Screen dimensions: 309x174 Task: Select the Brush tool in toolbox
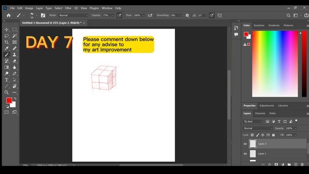click(6, 55)
